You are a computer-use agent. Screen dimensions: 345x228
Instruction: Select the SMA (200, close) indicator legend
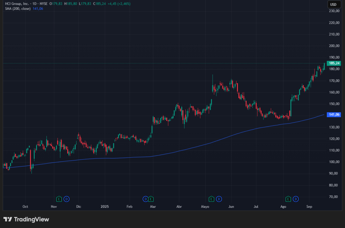18,9
